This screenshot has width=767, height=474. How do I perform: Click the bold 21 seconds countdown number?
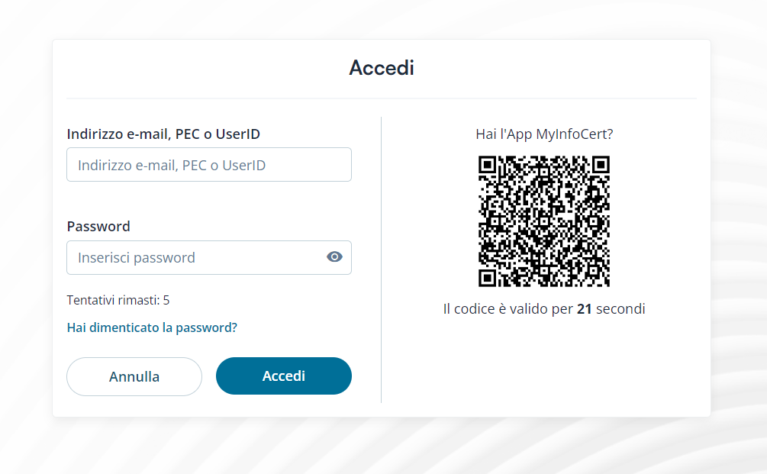[x=585, y=309]
